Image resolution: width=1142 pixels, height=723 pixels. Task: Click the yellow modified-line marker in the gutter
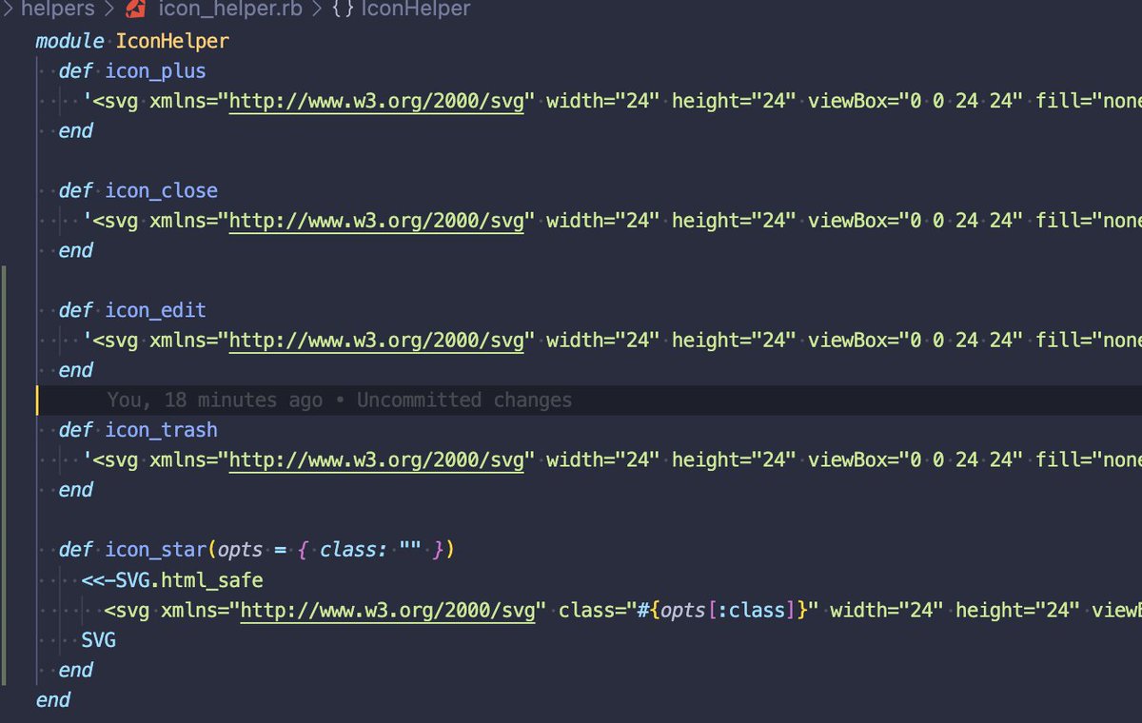pos(38,400)
